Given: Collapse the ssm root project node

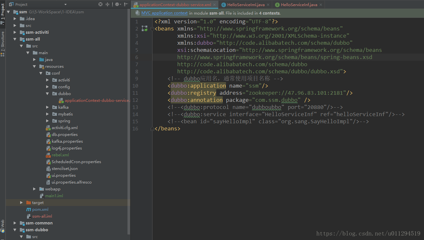Looking at the screenshot, I should (8, 12).
